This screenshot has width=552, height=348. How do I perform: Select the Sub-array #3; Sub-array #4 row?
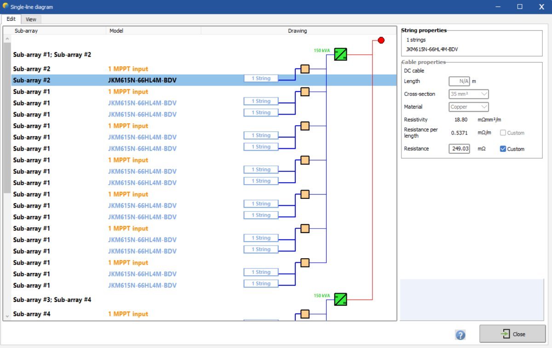(x=52, y=300)
